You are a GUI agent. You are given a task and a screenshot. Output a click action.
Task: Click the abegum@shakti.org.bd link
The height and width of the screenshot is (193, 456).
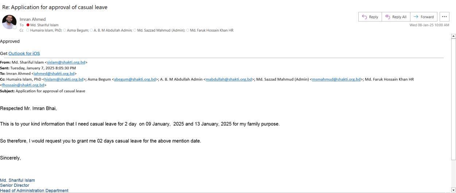tap(135, 80)
